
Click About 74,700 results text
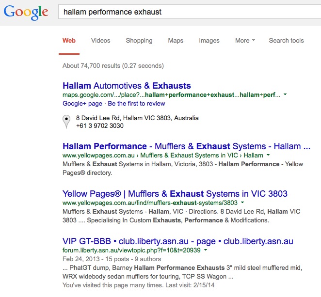(113, 66)
